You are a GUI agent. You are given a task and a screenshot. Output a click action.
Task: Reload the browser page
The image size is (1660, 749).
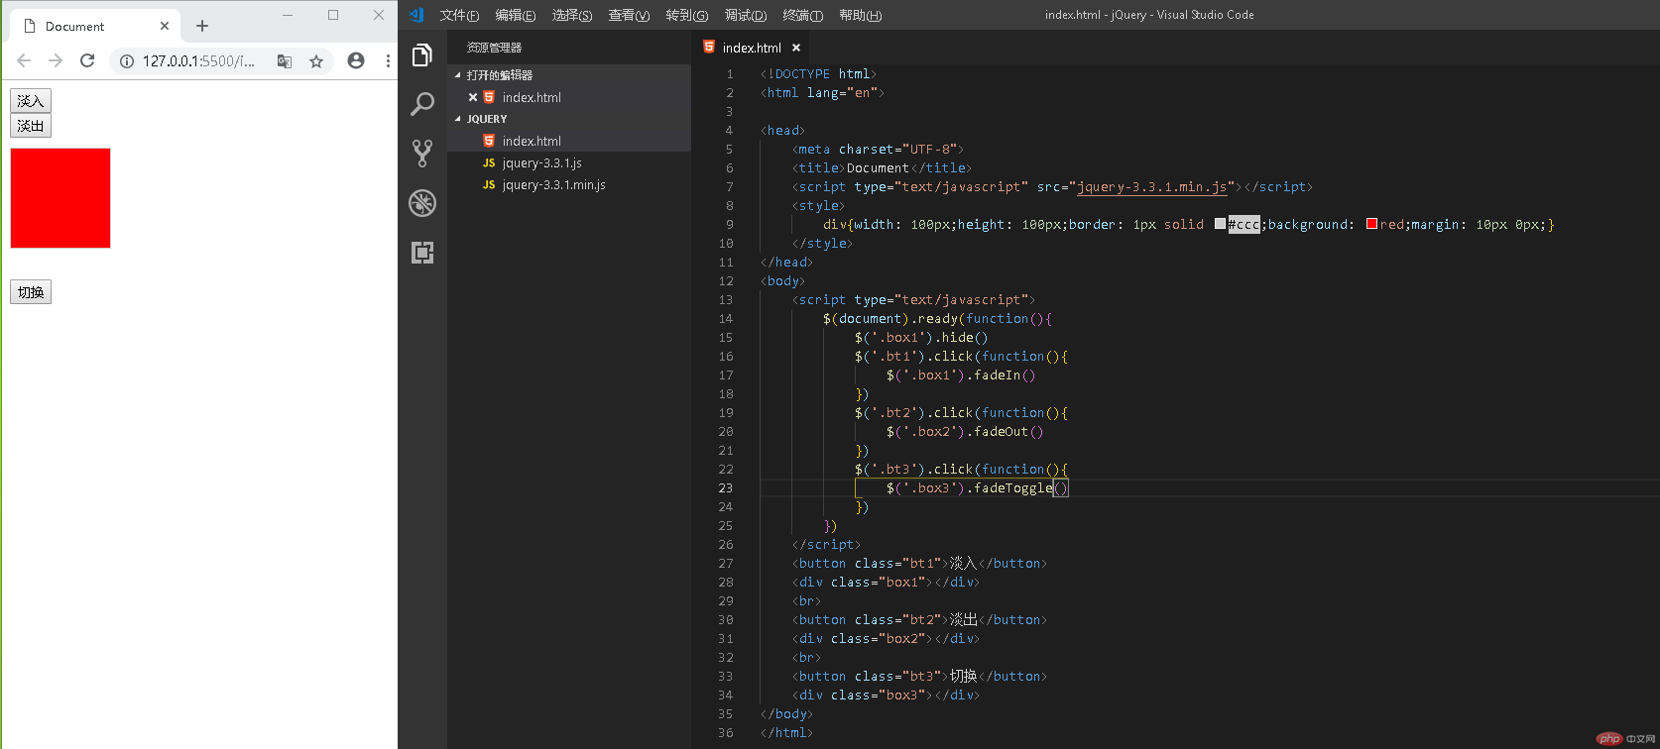pos(87,60)
